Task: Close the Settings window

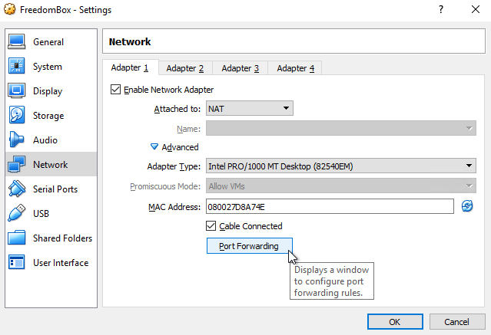Action: (476, 9)
